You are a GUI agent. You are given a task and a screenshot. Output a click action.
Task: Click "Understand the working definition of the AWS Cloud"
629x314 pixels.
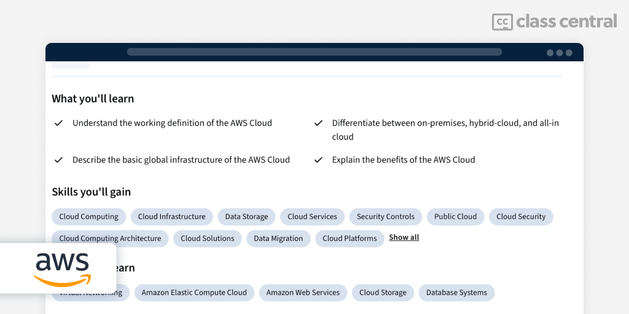[172, 123]
